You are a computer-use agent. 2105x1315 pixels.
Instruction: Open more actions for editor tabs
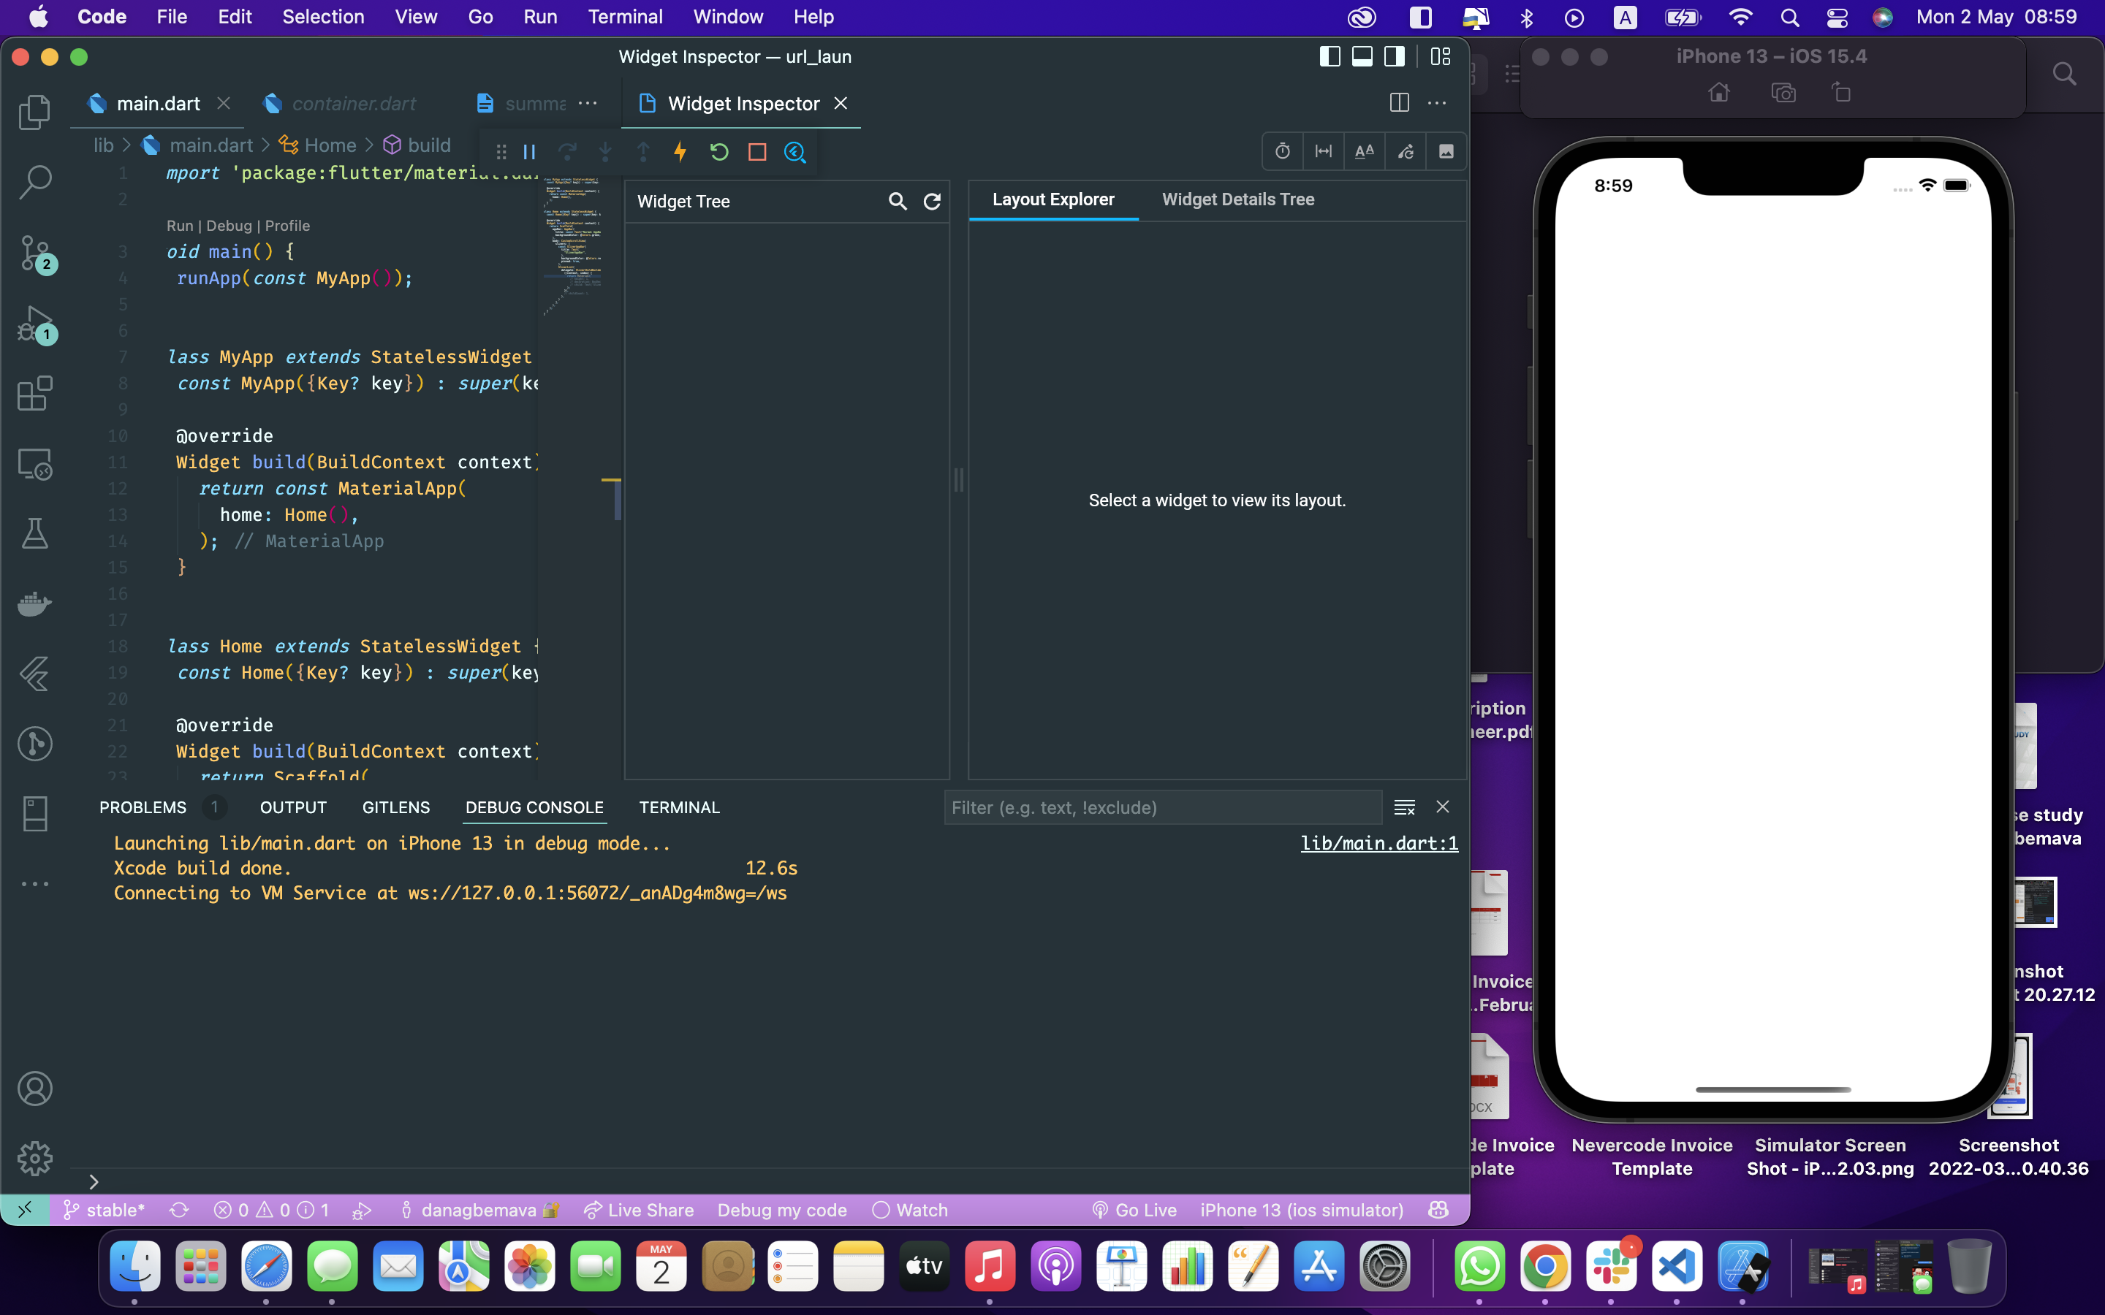588,104
